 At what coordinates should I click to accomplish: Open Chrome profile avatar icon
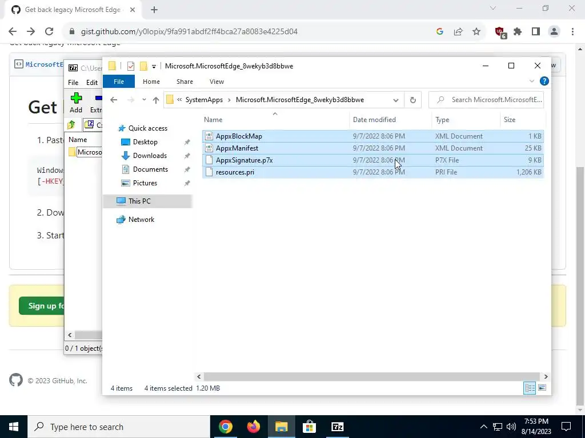pyautogui.click(x=554, y=32)
